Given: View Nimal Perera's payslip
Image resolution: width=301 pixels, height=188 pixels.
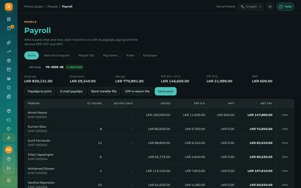Looking at the screenshot, I should (x=285, y=115).
